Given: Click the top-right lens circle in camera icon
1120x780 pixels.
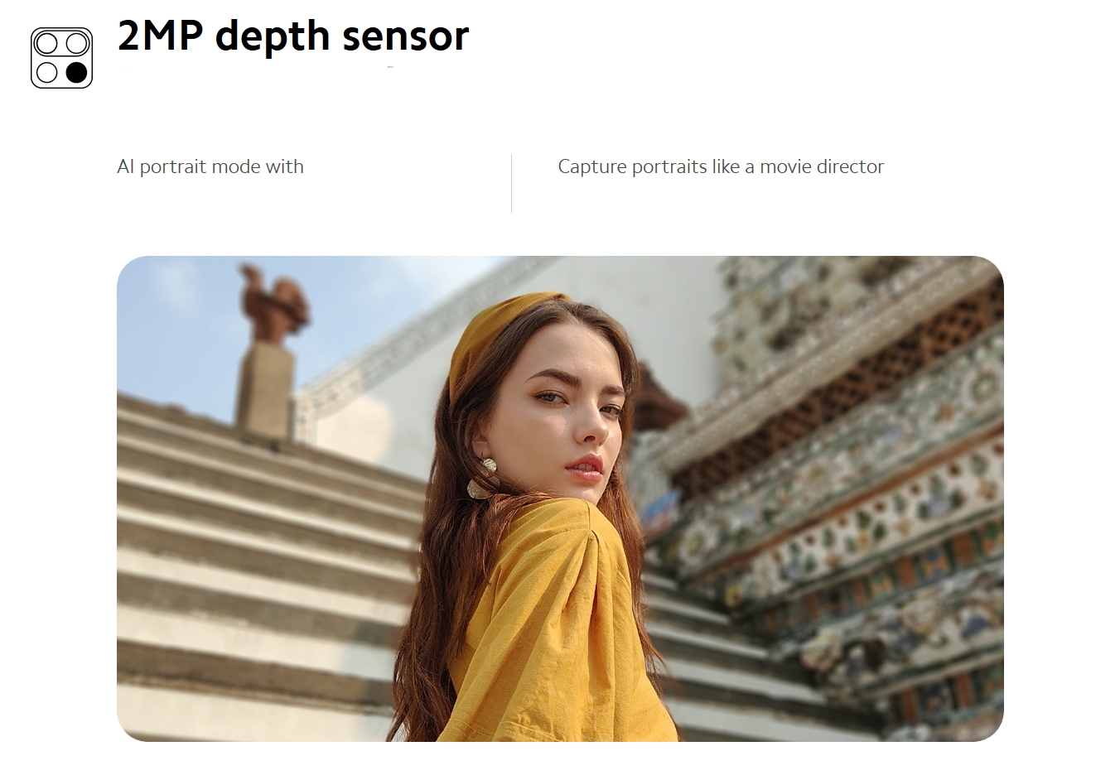Looking at the screenshot, I should [x=76, y=43].
